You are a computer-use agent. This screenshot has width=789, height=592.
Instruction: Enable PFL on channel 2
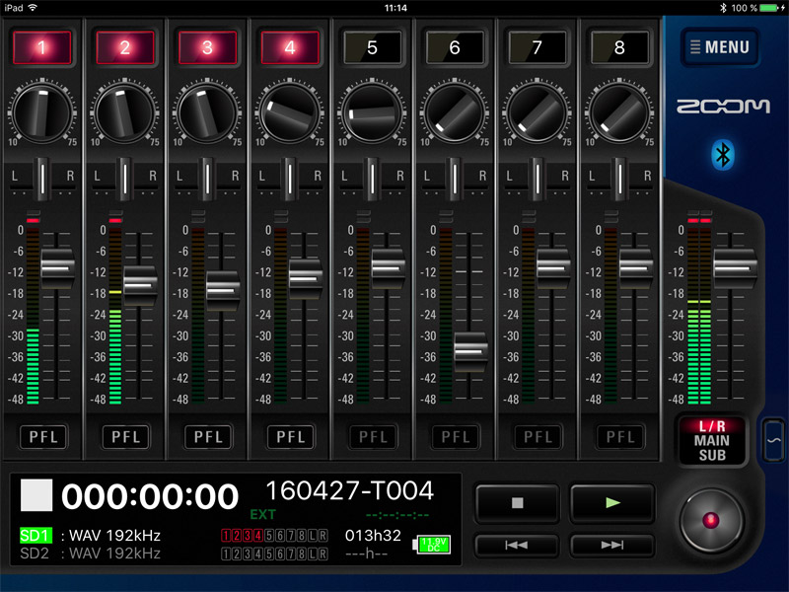tap(124, 437)
